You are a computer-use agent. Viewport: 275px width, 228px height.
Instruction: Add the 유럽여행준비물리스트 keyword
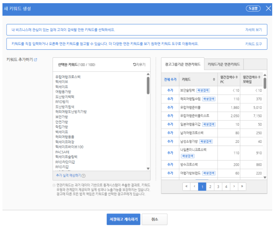click(170, 116)
